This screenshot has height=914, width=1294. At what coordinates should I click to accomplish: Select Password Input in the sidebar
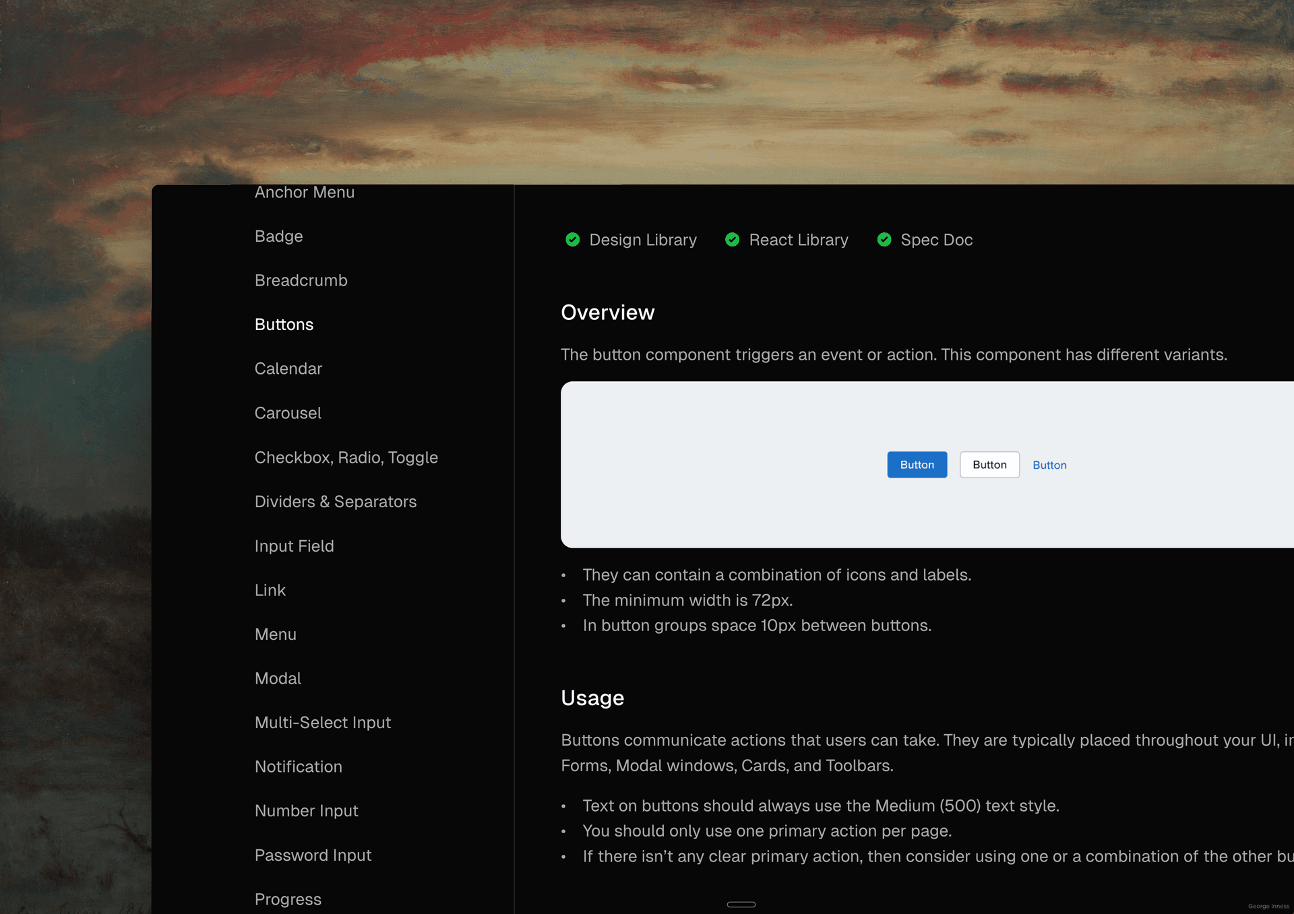[x=313, y=855]
